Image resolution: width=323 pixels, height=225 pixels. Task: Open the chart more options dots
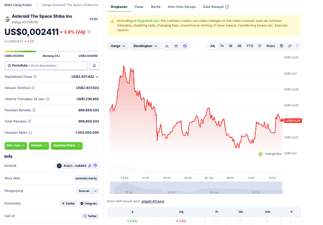coord(297,46)
